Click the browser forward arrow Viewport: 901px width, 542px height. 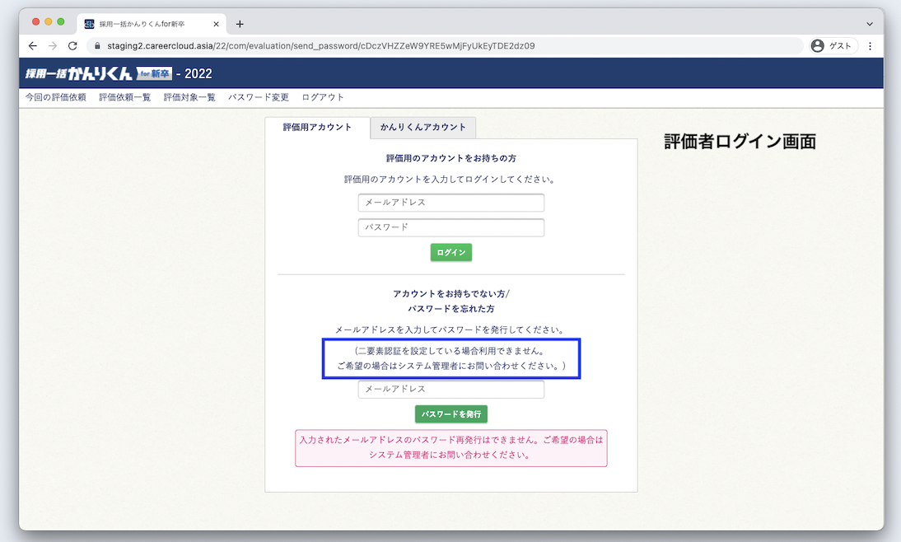pyautogui.click(x=52, y=46)
